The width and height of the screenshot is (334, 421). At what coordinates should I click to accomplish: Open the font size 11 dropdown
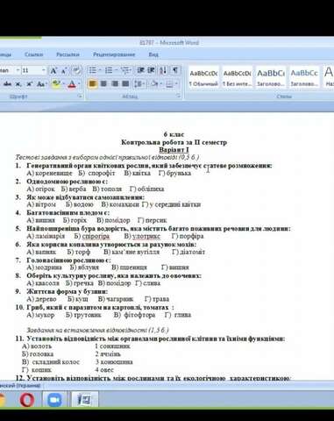[44, 70]
